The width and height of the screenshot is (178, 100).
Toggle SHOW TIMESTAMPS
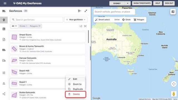142,3
